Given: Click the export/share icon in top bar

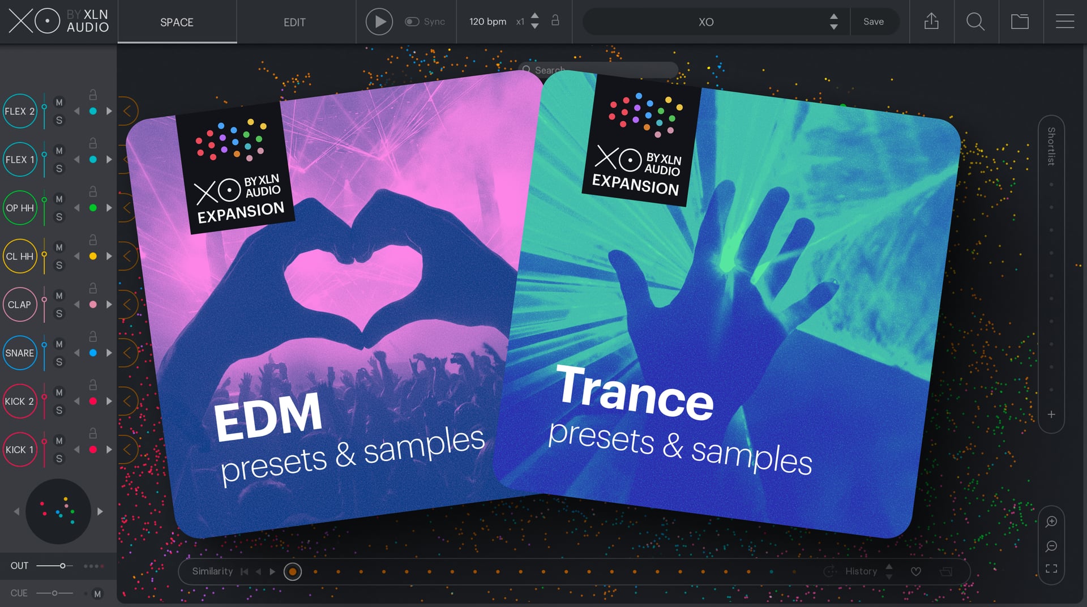Looking at the screenshot, I should click(x=931, y=22).
